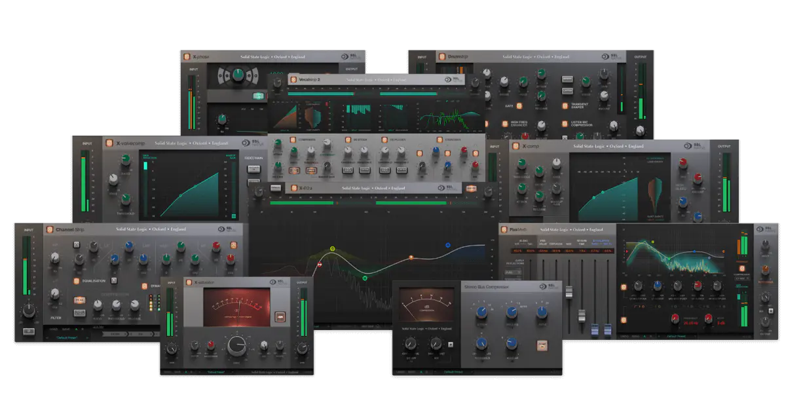Toggle Equalisation on the Channel Strip

point(76,281)
